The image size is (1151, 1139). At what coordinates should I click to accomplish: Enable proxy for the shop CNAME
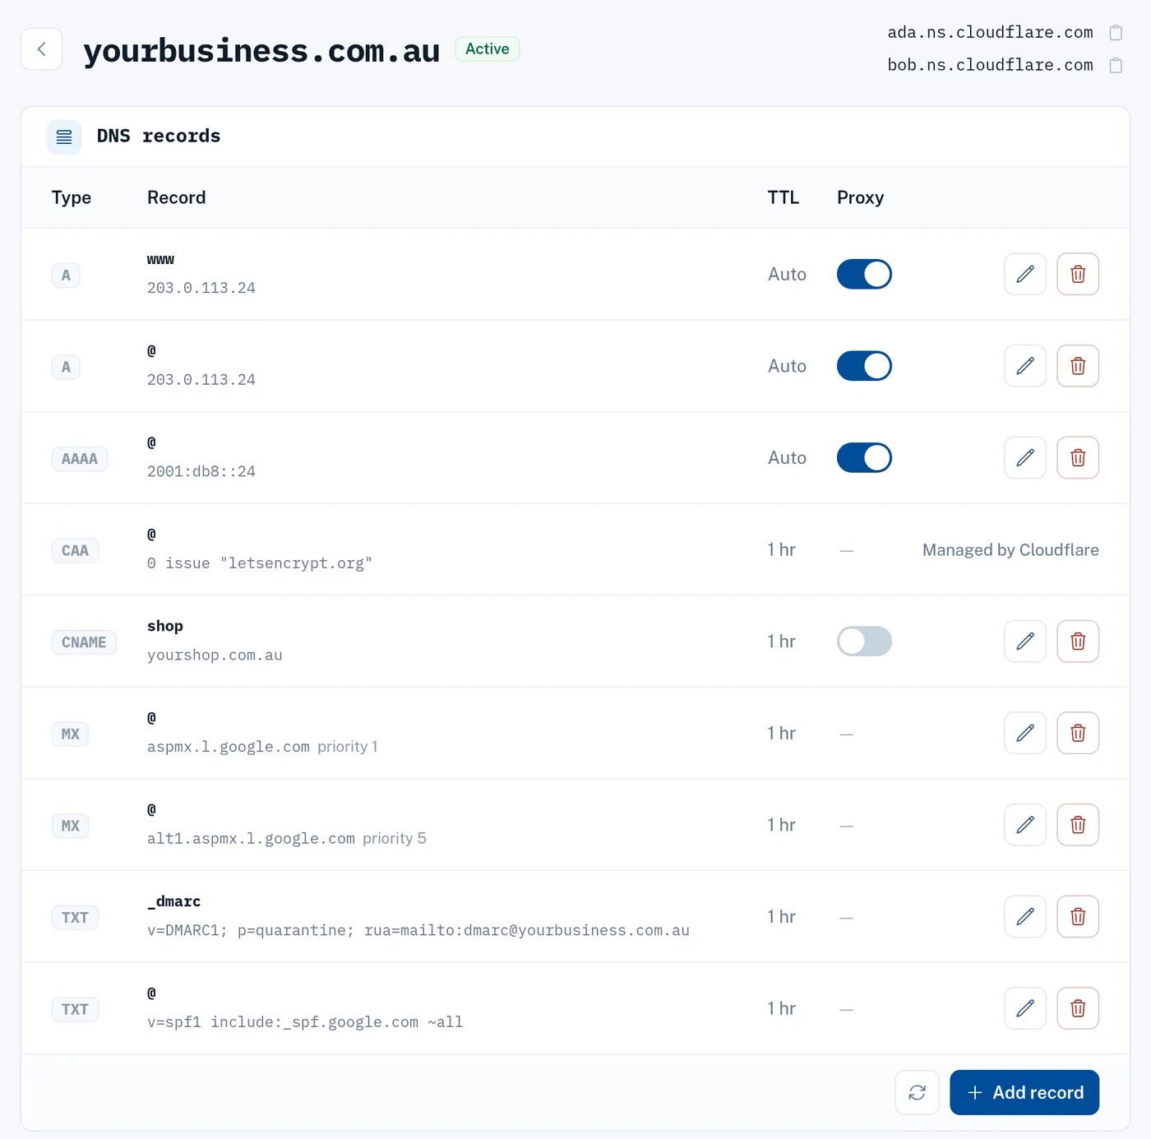[864, 641]
